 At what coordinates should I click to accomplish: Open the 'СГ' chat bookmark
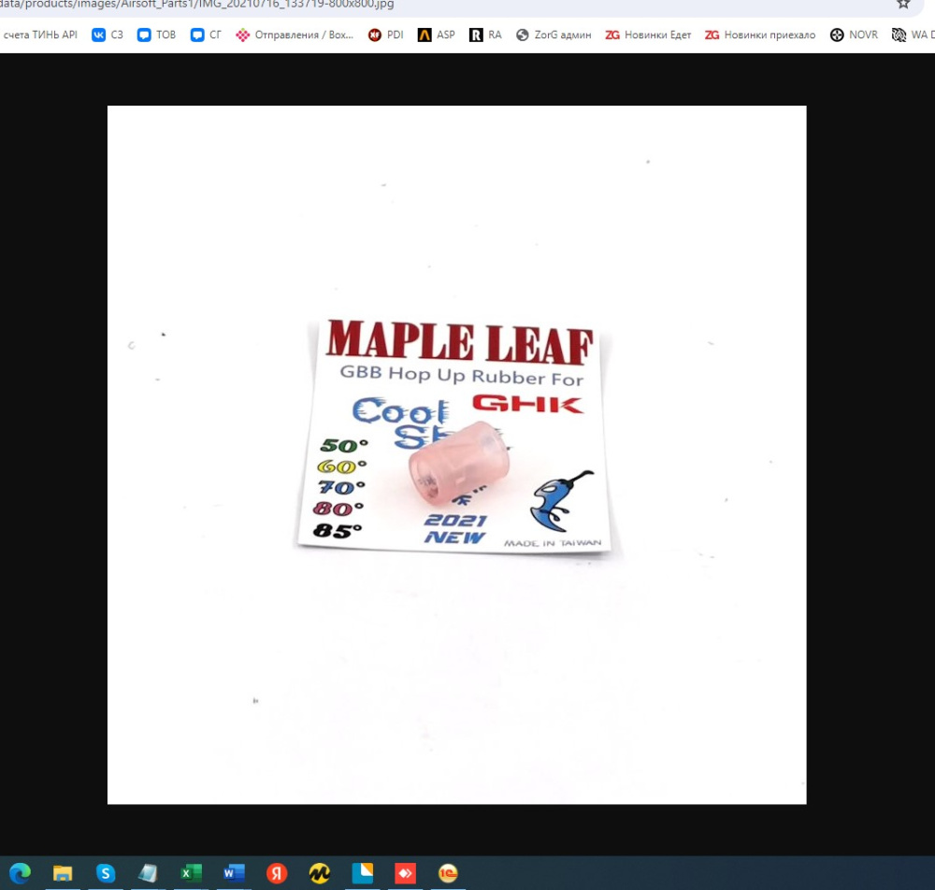[206, 35]
